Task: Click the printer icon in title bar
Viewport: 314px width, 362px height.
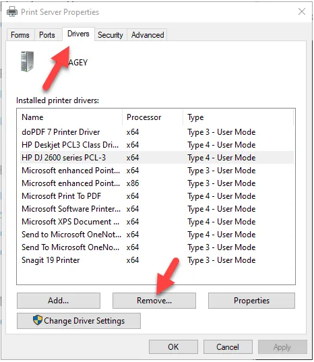Action: tap(12, 11)
